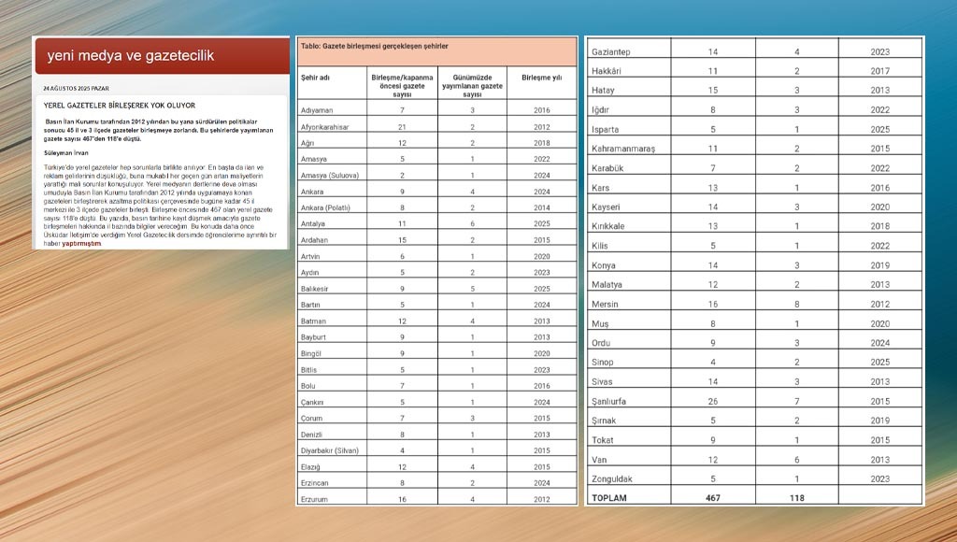The width and height of the screenshot is (957, 542).
Task: Click the '24 AĞUSTOS 2025 PAZAR' date header
Action: (x=79, y=88)
